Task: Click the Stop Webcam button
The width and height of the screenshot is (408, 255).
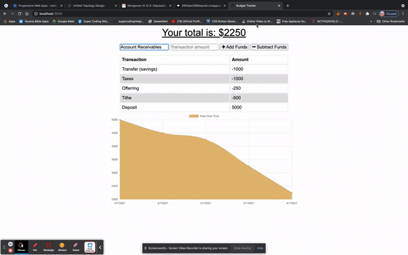Action: pyautogui.click(x=90, y=247)
